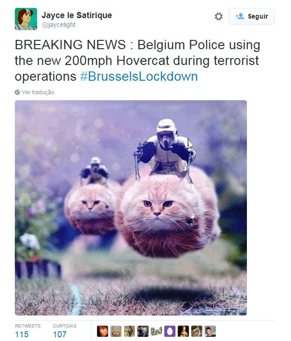Viewport: 291px width, 341px height.
Task: Click the globe icon beside Ver tradução
Action: coord(17,92)
